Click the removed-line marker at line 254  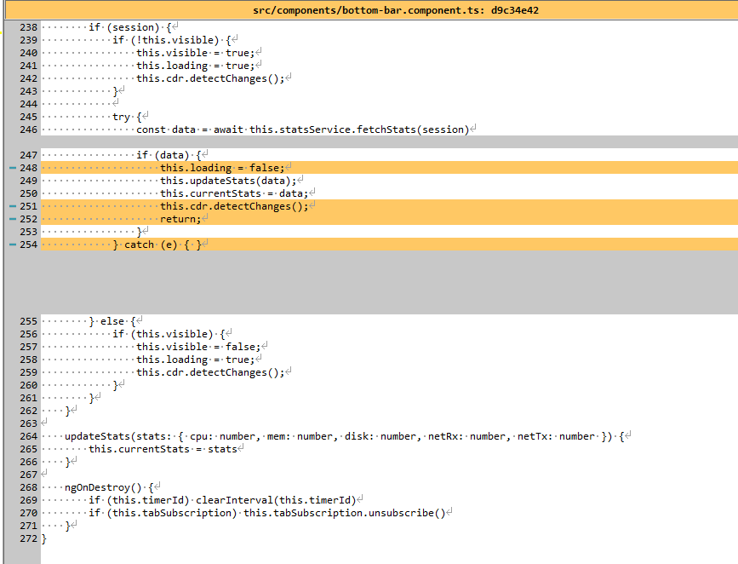click(13, 245)
